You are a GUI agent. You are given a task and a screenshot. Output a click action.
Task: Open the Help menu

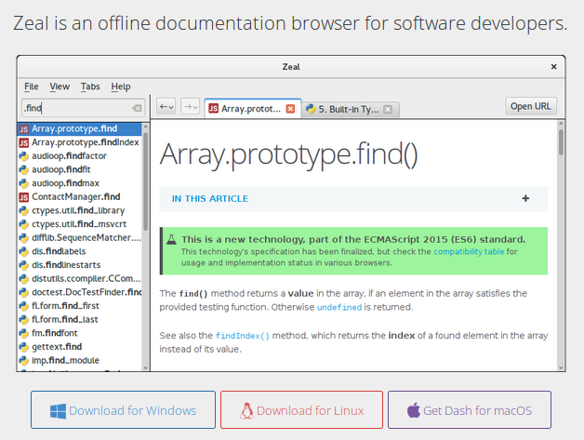[x=121, y=87]
